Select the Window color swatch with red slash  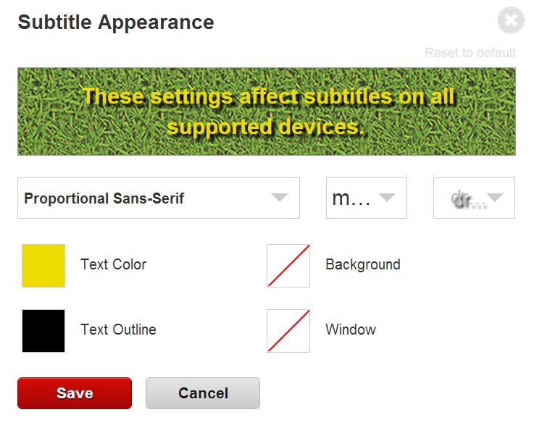click(288, 331)
